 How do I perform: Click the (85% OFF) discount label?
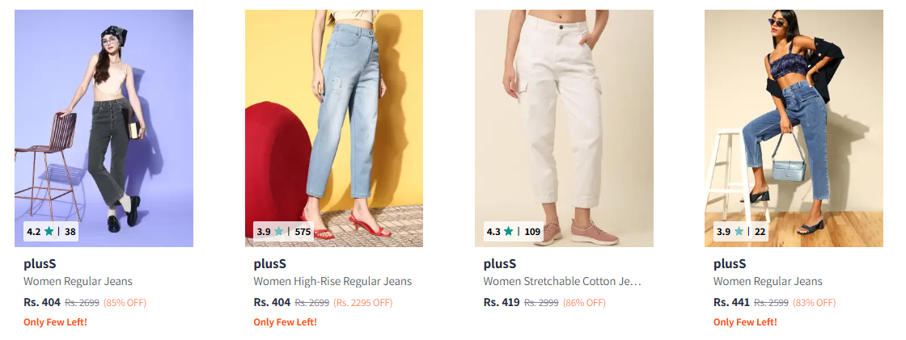(x=125, y=304)
